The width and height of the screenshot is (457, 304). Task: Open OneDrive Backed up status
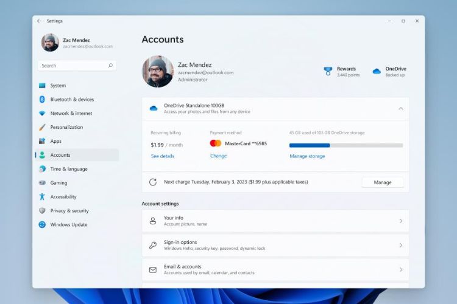[389, 72]
